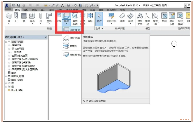Image resolution: width=195 pixels, height=123 pixels.
Task: Expand the 天花板平面 node
Action: point(9,49)
